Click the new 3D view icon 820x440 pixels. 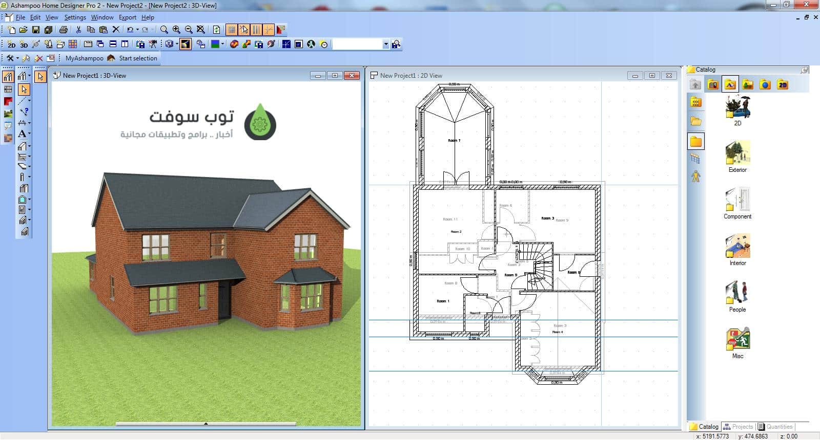click(24, 45)
